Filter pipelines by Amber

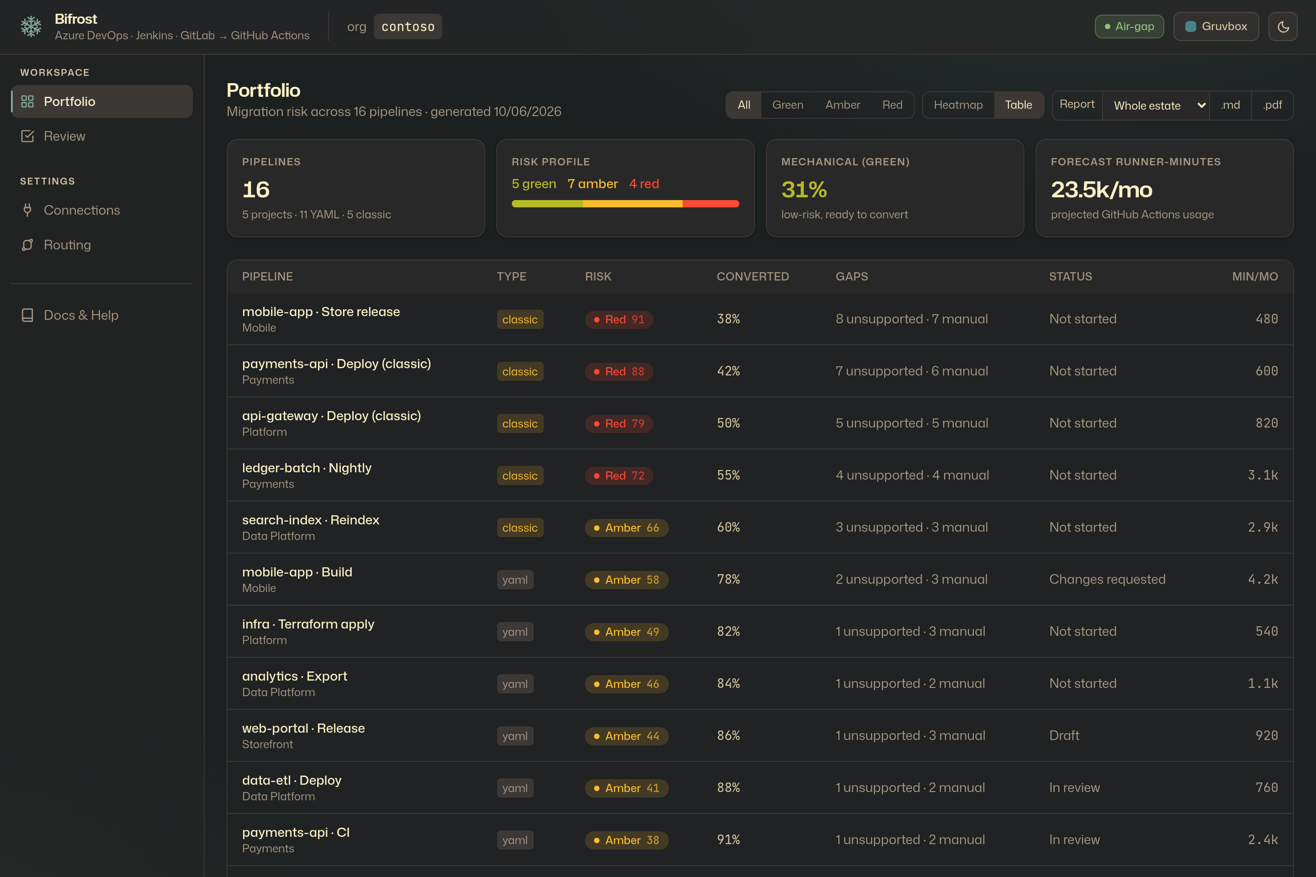point(843,105)
